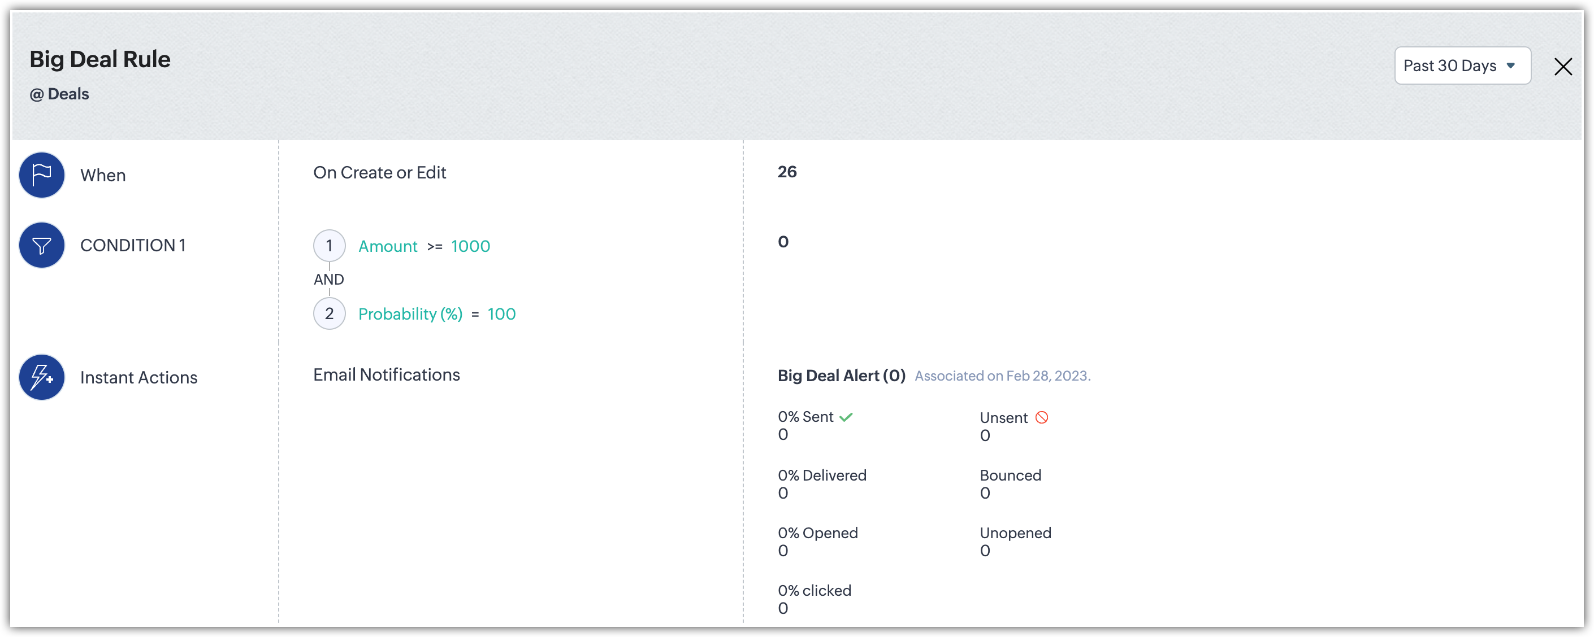Click the blue flag When icon
The width and height of the screenshot is (1594, 637).
(x=41, y=175)
